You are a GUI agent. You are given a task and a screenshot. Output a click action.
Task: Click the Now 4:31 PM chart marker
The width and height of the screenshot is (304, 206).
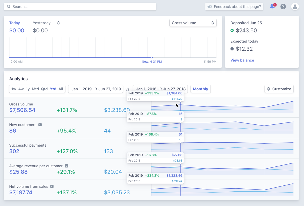click(x=152, y=57)
